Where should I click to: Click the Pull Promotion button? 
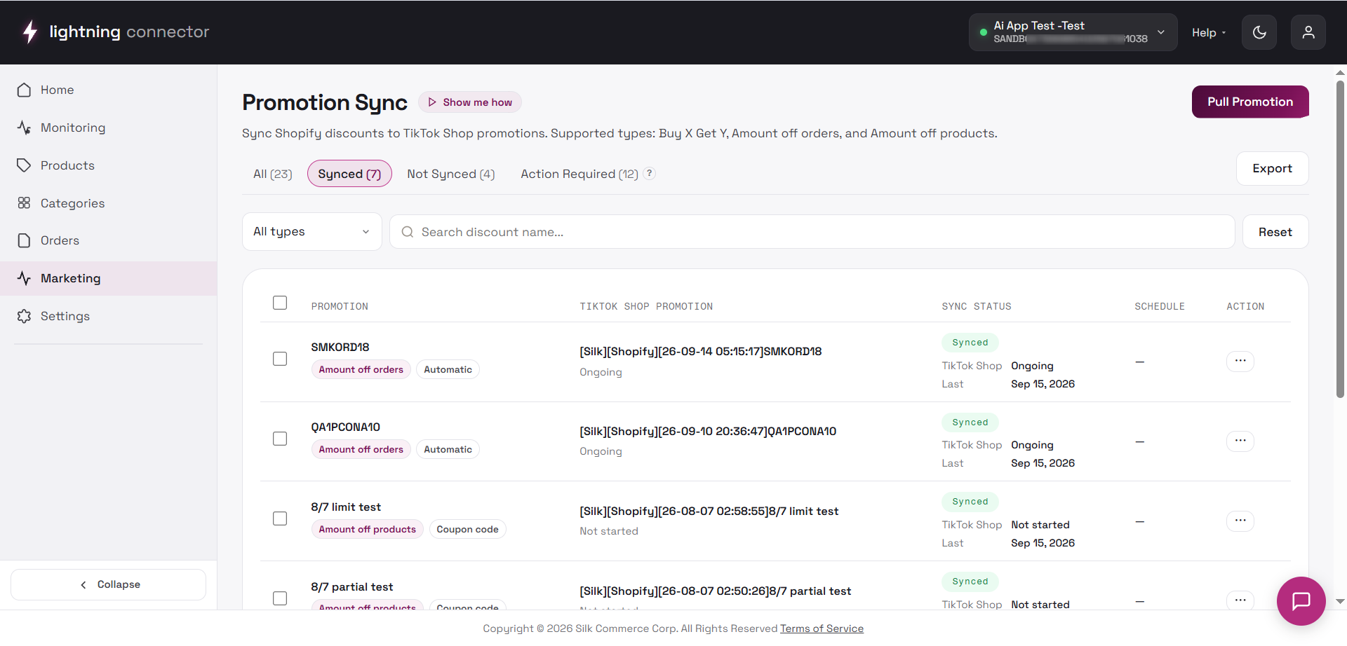click(x=1250, y=102)
